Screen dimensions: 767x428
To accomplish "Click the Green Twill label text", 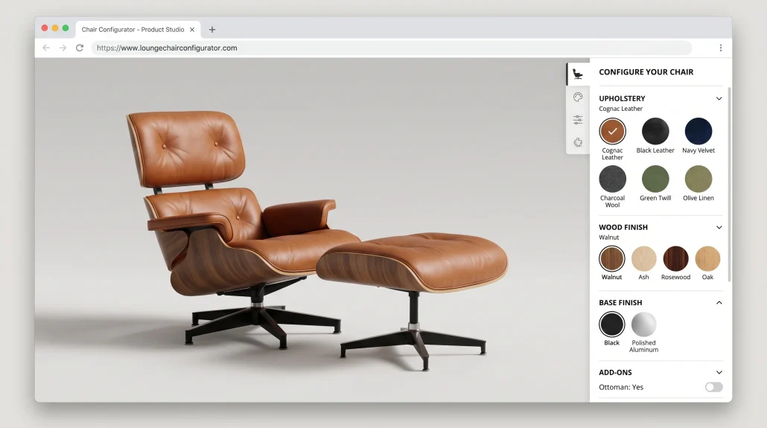I will pyautogui.click(x=655, y=198).
